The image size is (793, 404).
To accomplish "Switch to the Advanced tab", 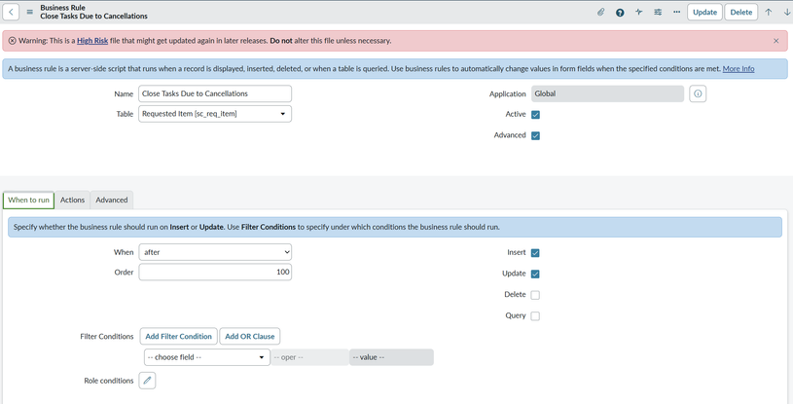I will click(x=112, y=200).
